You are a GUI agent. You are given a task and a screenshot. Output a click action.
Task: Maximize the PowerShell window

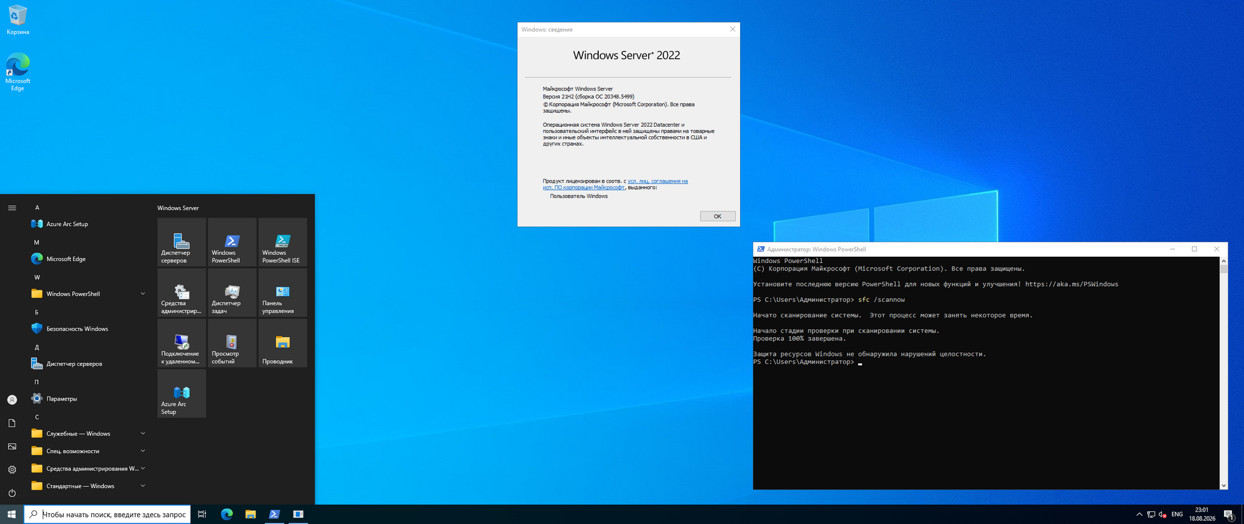click(1194, 249)
